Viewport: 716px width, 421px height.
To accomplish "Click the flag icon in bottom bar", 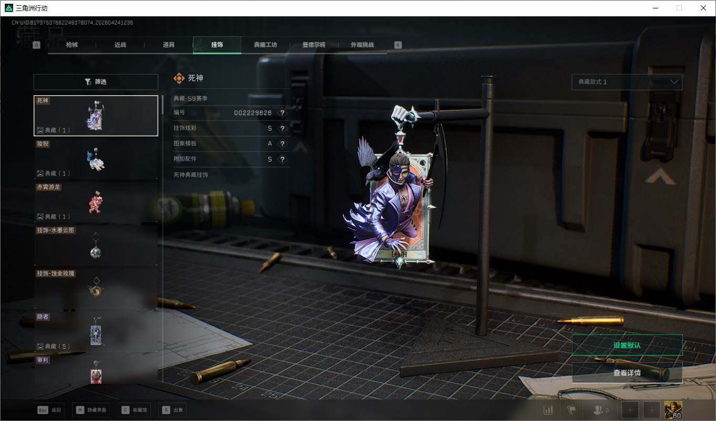I will [x=571, y=410].
